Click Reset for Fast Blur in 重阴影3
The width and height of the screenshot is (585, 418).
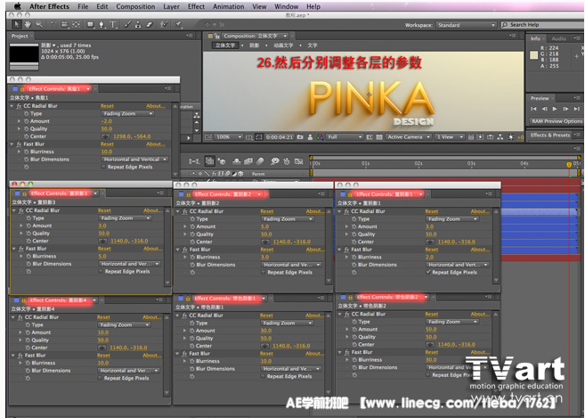click(104, 249)
